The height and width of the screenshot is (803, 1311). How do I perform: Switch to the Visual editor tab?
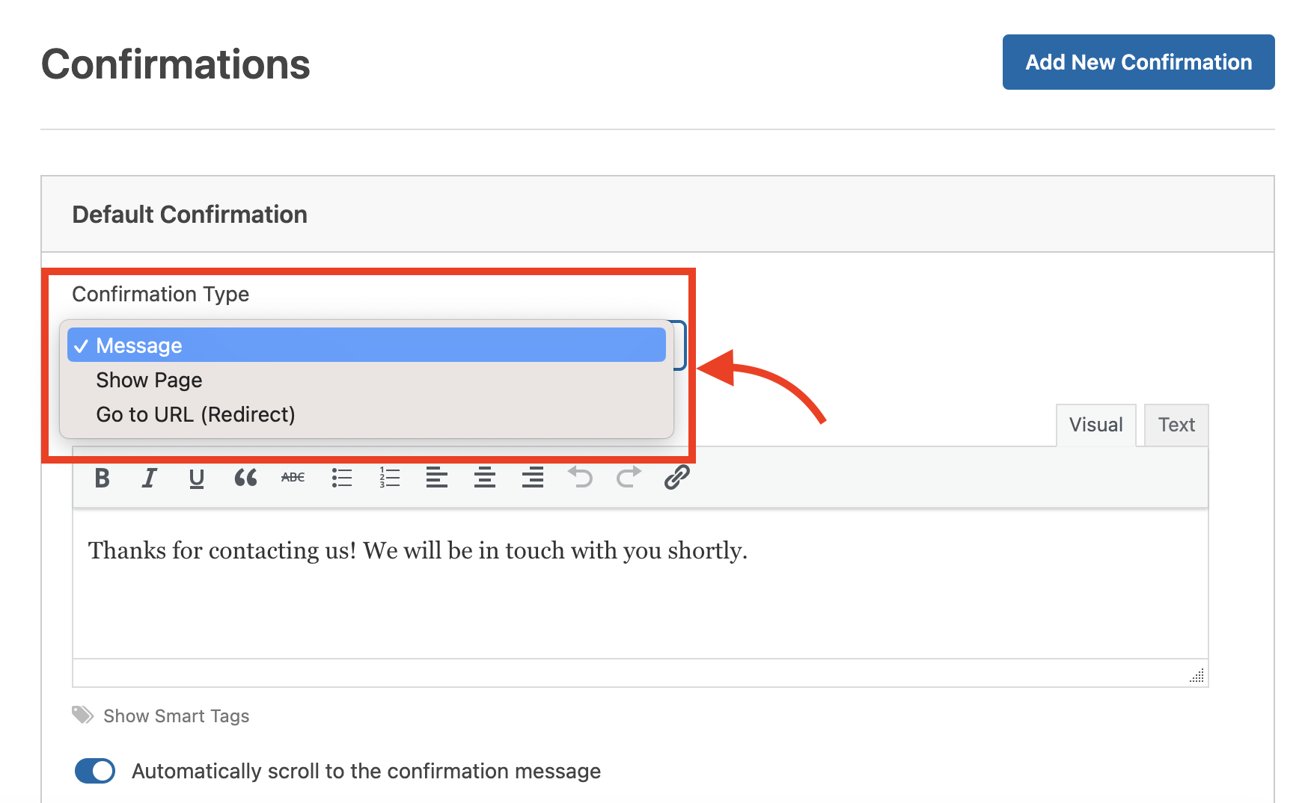point(1096,425)
